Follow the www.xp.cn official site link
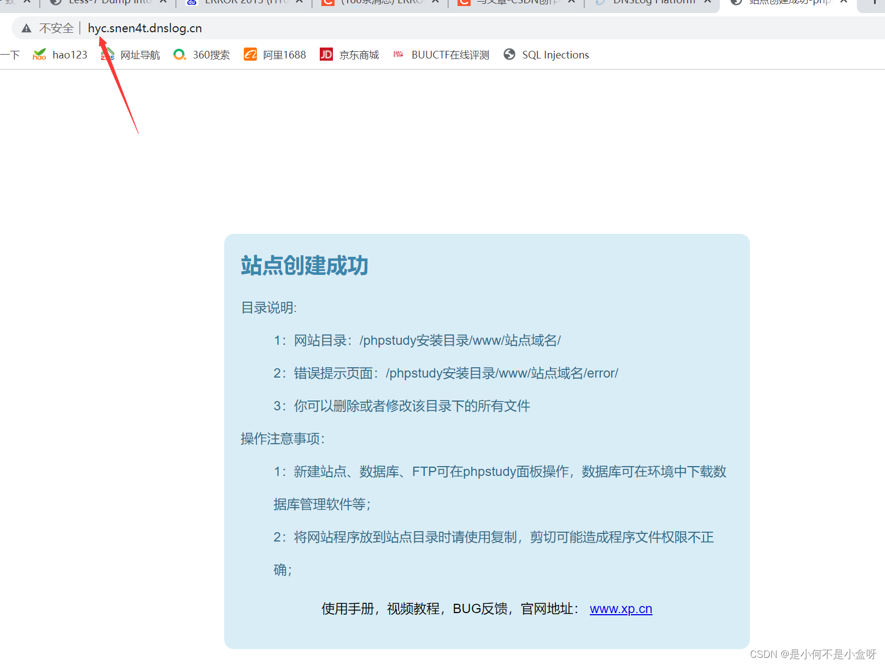The image size is (885, 665). (x=621, y=609)
